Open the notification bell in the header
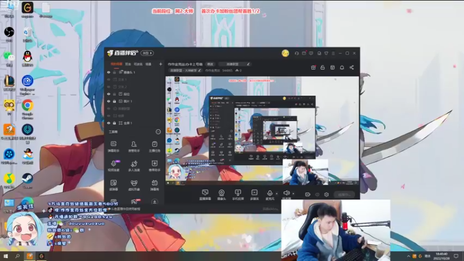 click(x=342, y=67)
